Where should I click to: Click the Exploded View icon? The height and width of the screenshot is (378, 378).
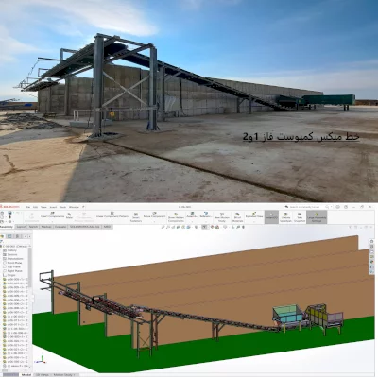point(254,215)
